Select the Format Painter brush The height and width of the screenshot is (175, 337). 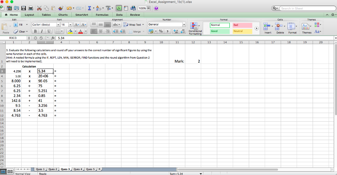pos(61,8)
